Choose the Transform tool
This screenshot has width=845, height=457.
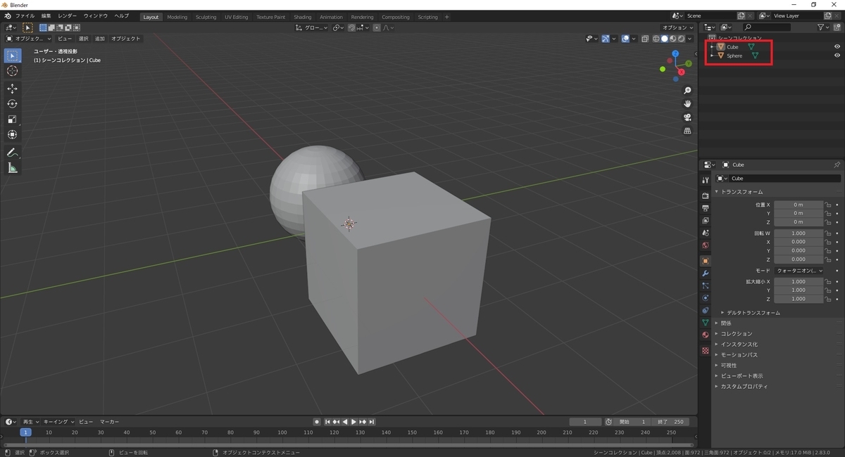[x=13, y=135]
